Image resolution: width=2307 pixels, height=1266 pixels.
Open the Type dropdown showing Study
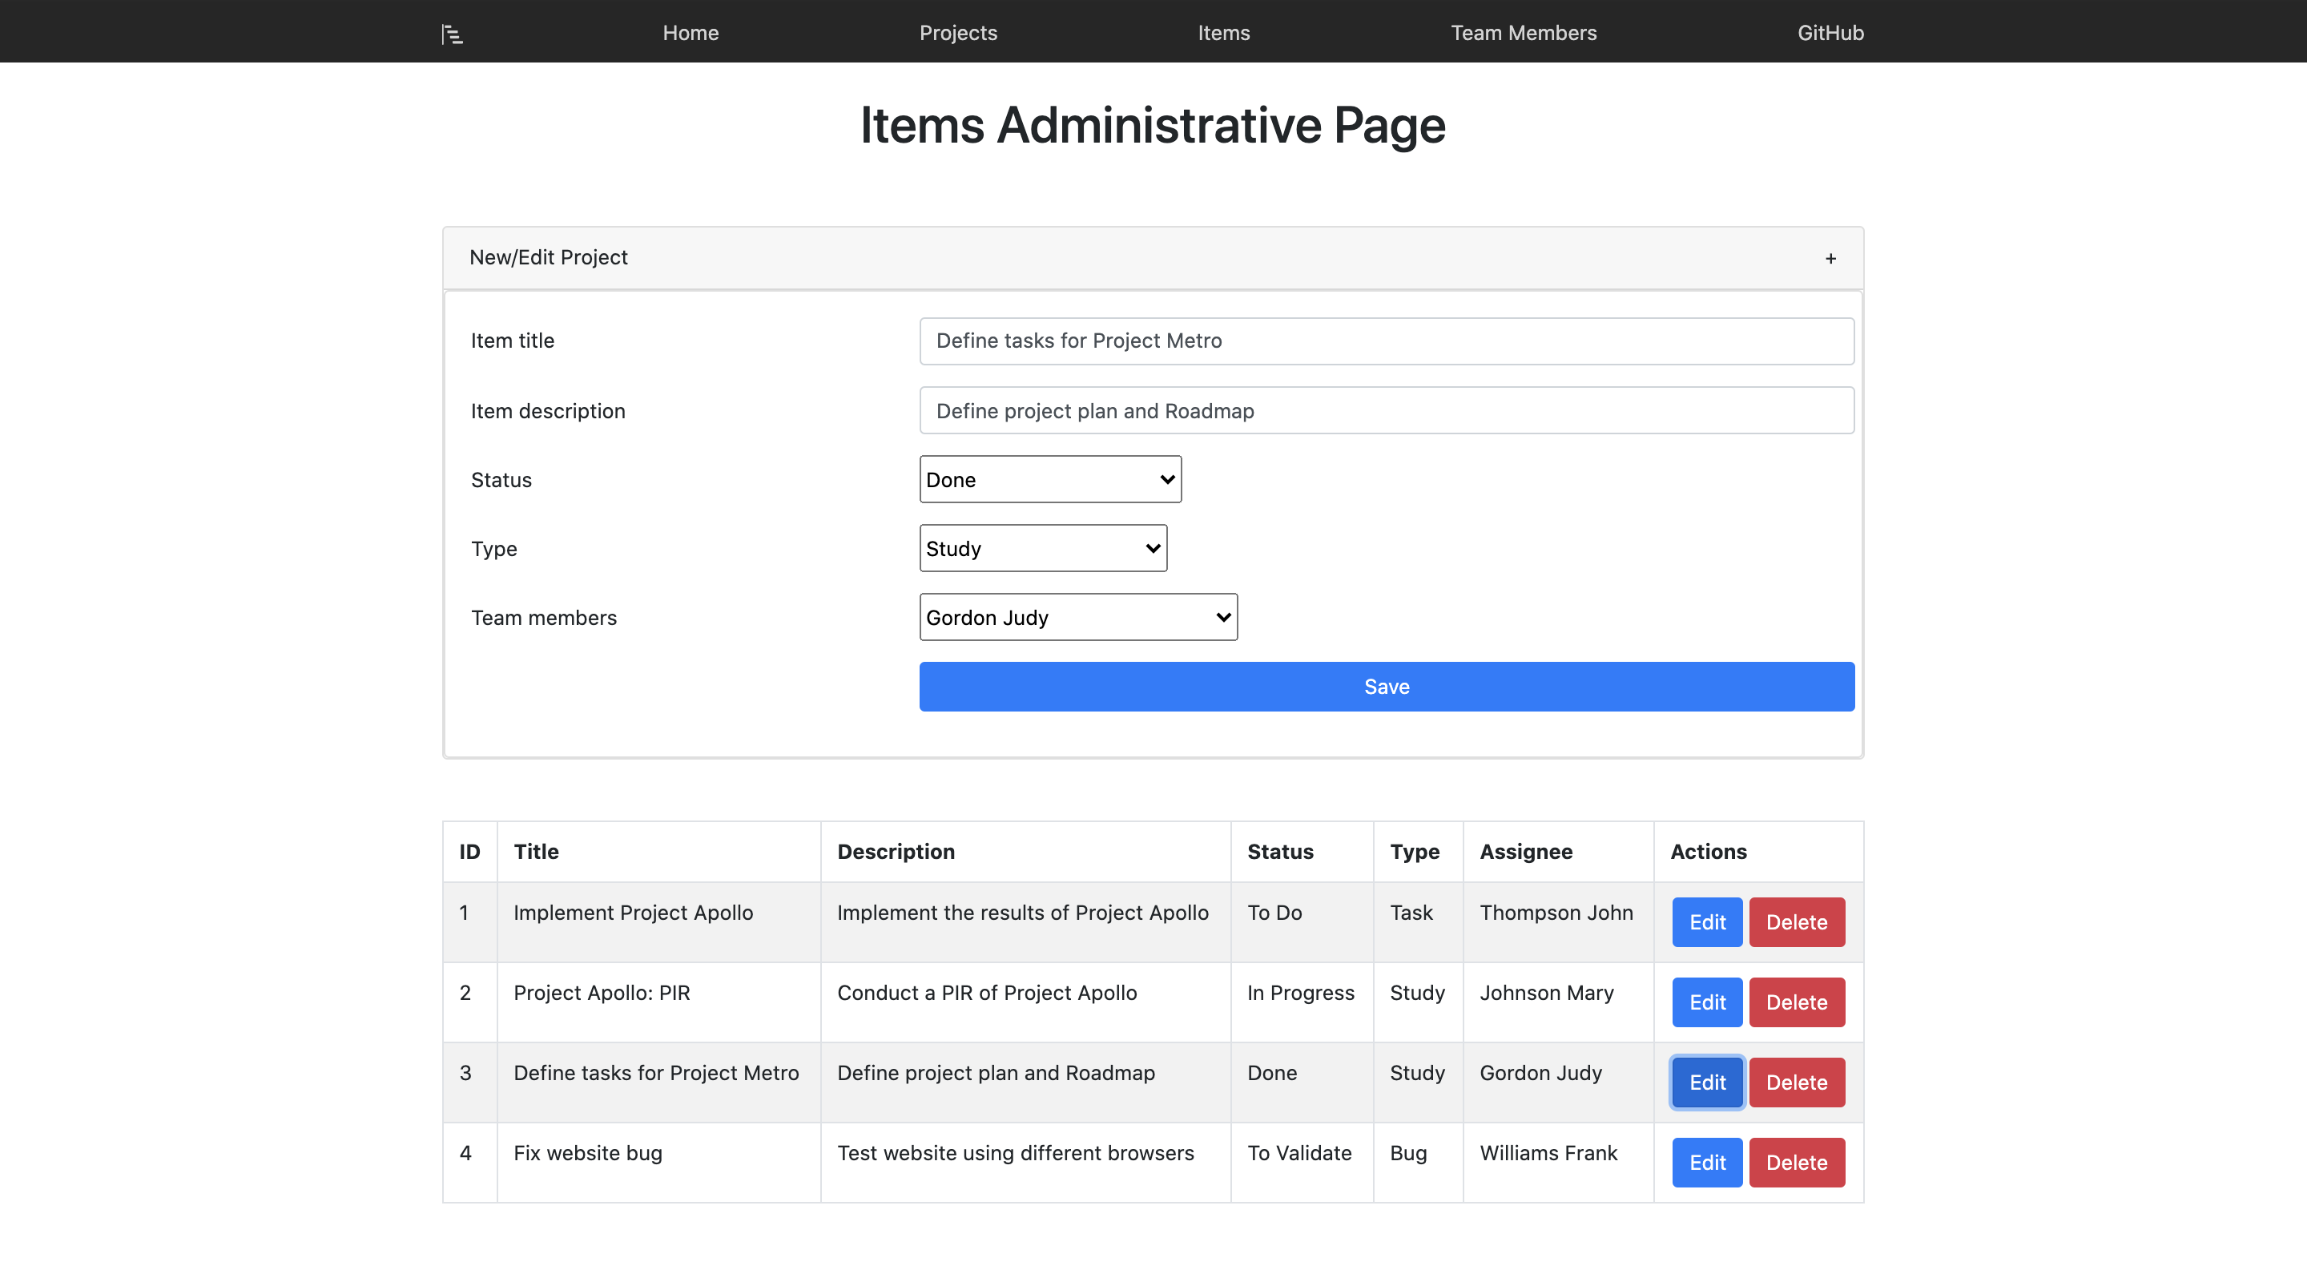pyautogui.click(x=1042, y=548)
